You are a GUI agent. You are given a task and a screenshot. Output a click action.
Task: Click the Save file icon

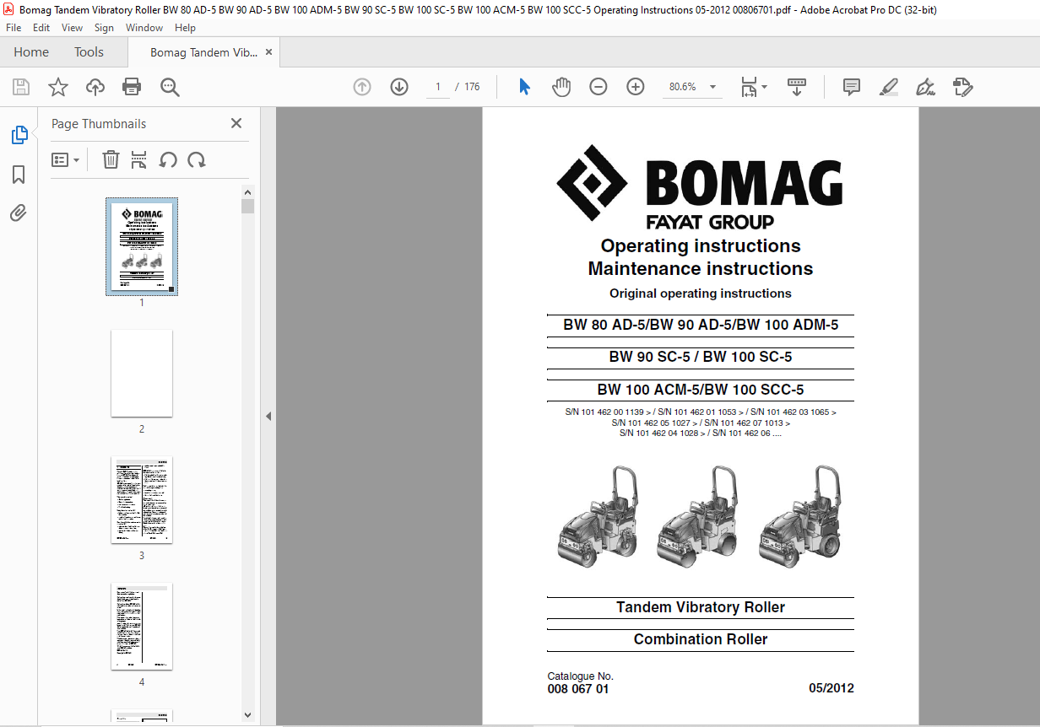tap(21, 87)
